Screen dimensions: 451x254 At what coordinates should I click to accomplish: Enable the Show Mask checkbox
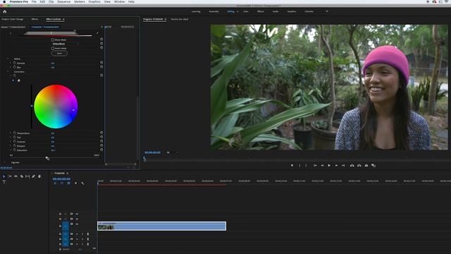pyautogui.click(x=53, y=40)
